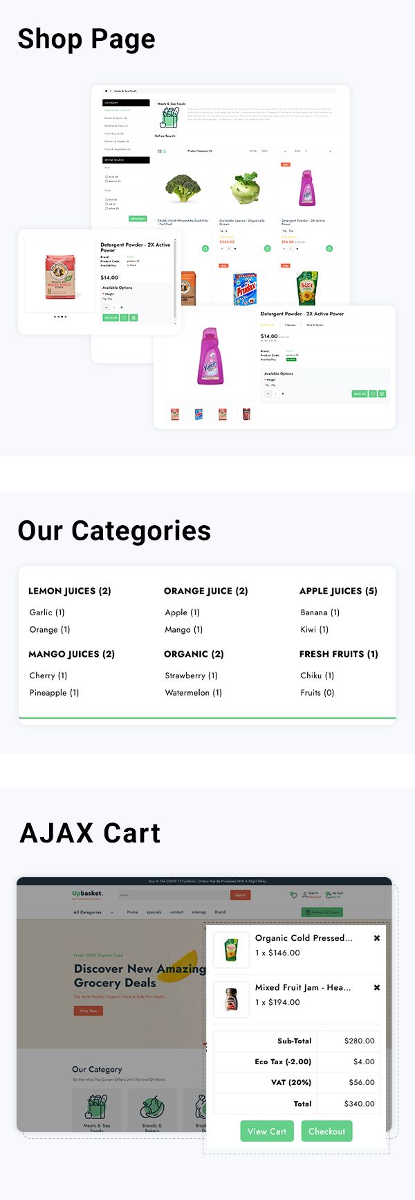Click the compare icon next to Add to Cart
Screen dimensions: 415x1200
tap(133, 317)
